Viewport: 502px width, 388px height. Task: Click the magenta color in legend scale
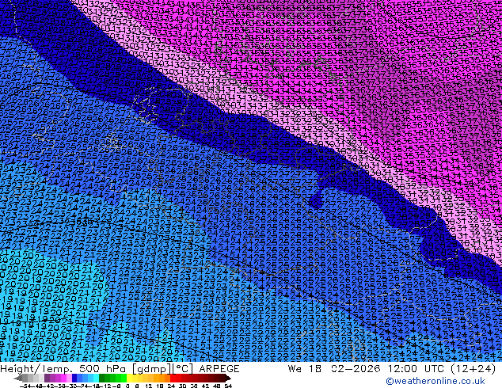(63, 378)
